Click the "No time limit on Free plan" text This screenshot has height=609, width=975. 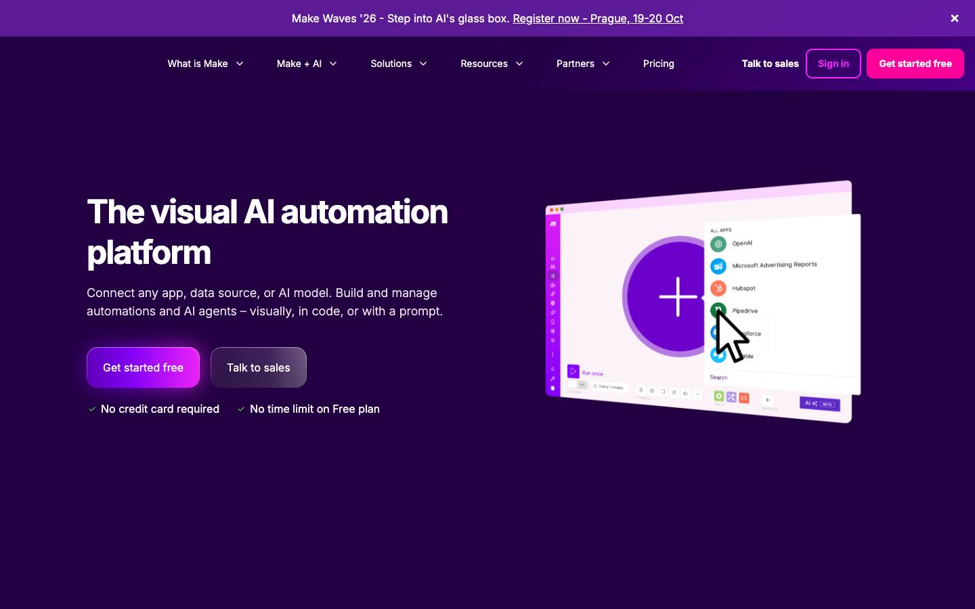315,409
